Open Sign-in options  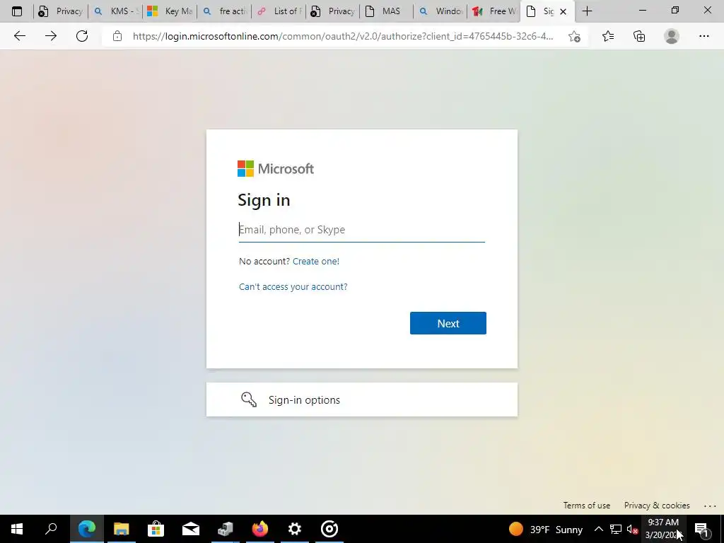coord(361,399)
